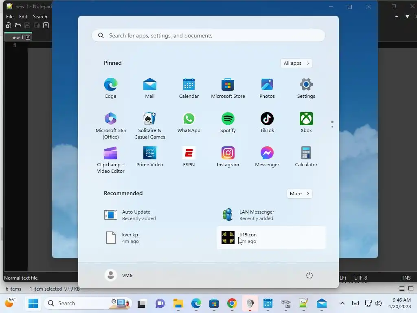Launch WhatsApp from pinned apps

(x=189, y=123)
